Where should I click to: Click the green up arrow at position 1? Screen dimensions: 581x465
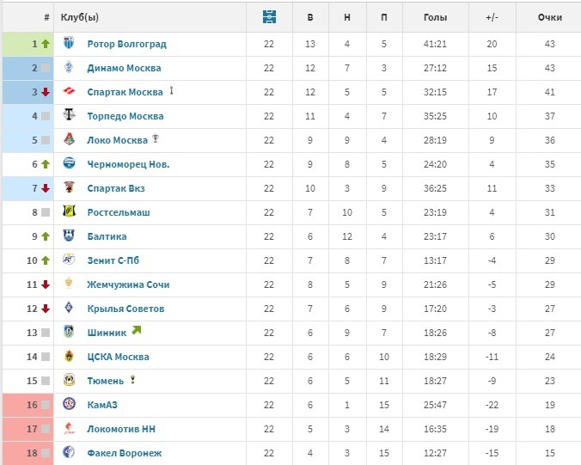point(46,44)
